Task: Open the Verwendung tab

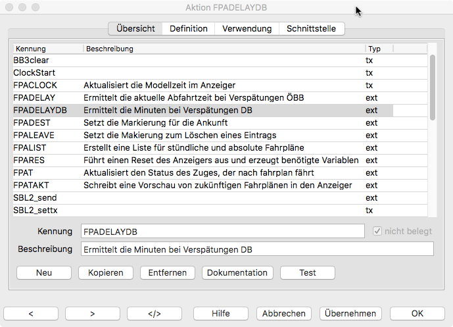Action: [247, 29]
